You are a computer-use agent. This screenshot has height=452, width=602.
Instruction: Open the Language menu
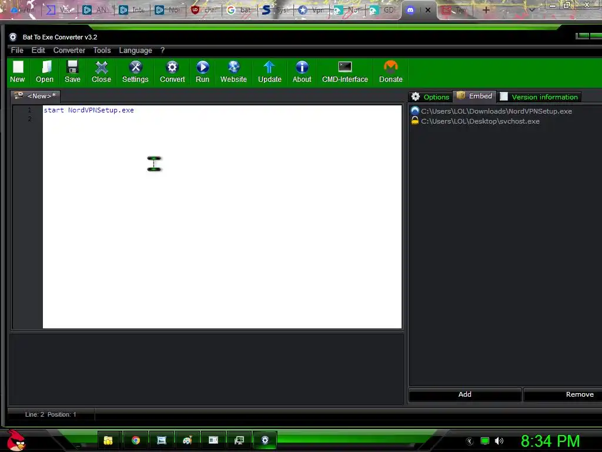tap(136, 51)
